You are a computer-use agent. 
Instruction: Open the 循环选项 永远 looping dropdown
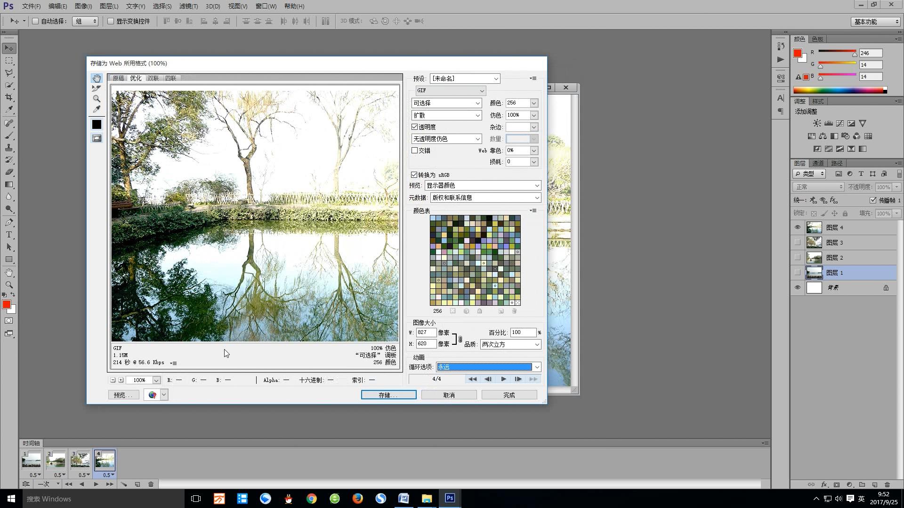pos(488,367)
